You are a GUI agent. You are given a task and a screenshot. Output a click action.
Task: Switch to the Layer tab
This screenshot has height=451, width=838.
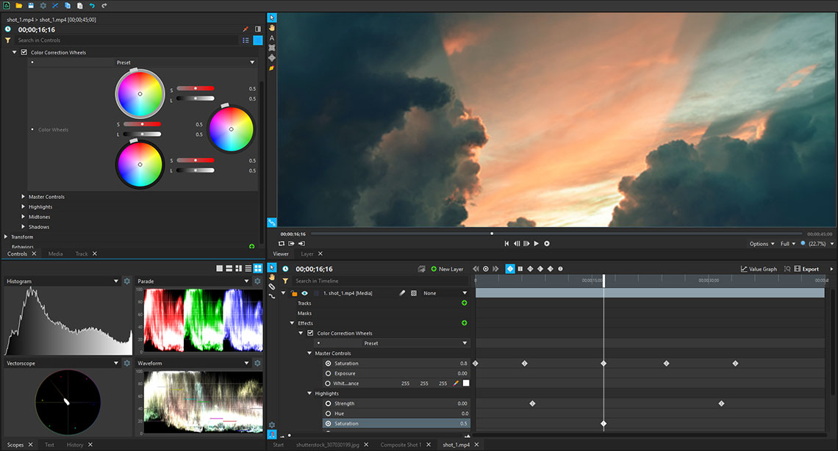(x=307, y=254)
